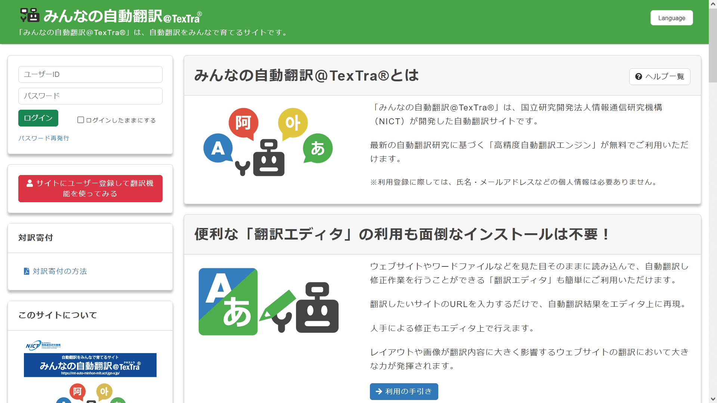Click the 利用の手引き button
This screenshot has width=717, height=403.
click(x=404, y=391)
